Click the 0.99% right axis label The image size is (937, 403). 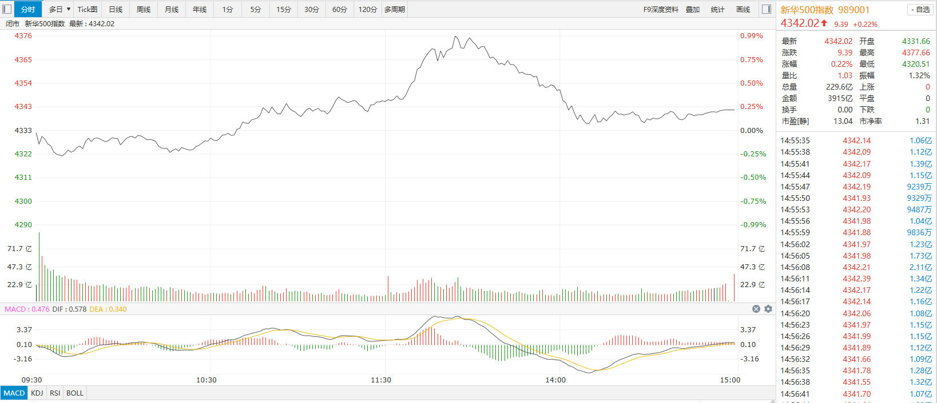752,35
